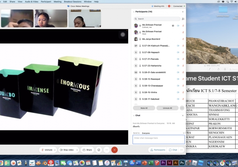
Task: Click Unmute All button
Action: (x=167, y=108)
